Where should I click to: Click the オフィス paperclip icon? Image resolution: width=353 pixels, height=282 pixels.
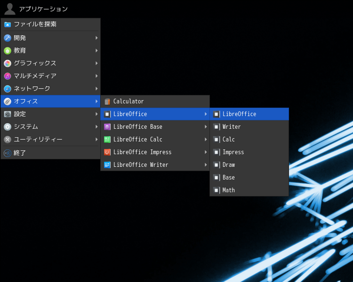(x=8, y=102)
